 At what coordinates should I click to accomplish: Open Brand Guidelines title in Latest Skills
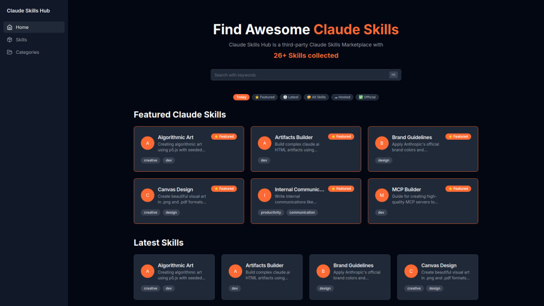click(353, 265)
